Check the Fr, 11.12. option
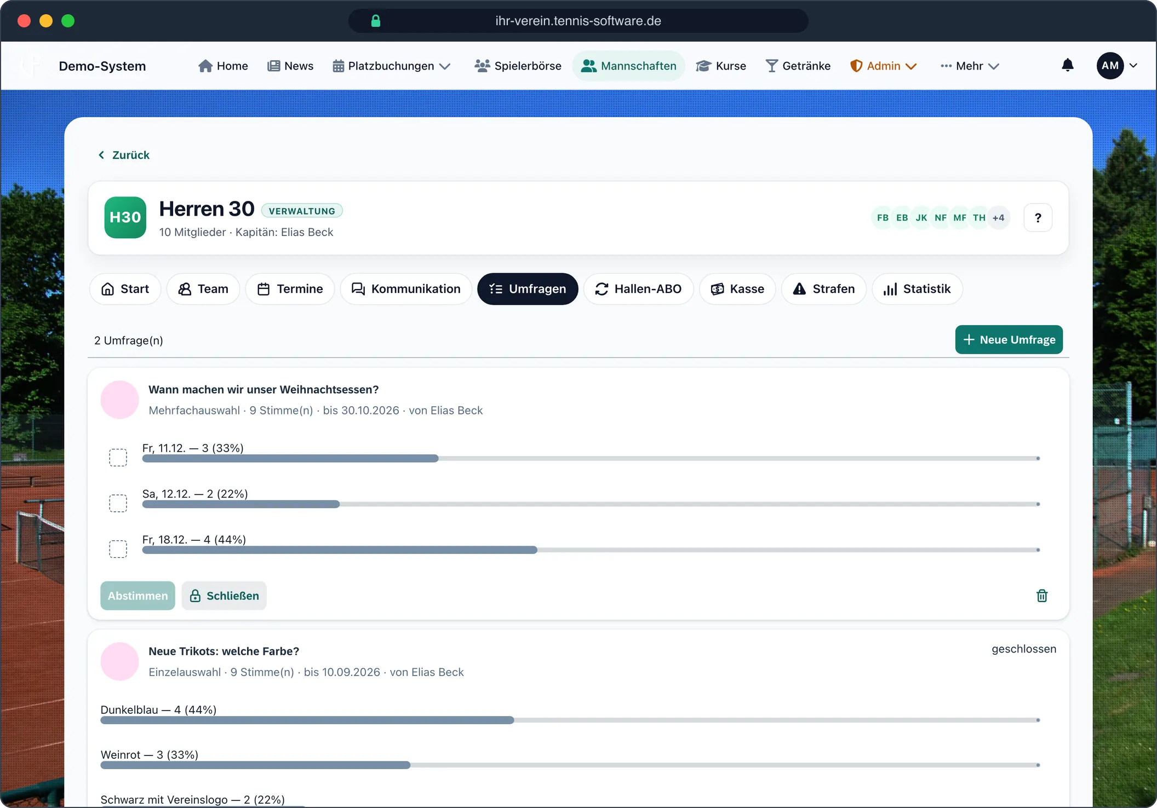 [x=118, y=457]
